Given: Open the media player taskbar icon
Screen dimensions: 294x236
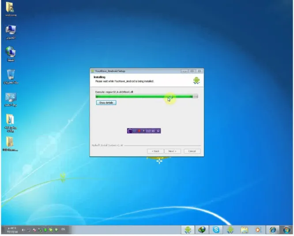Looking at the screenshot, I should (259, 230).
